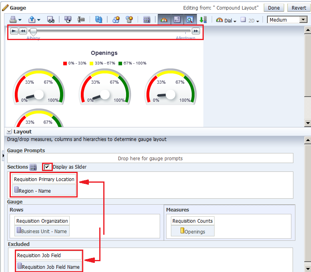Uncheck the Display as Slider checkbox
This screenshot has width=311, height=272.
pos(47,167)
